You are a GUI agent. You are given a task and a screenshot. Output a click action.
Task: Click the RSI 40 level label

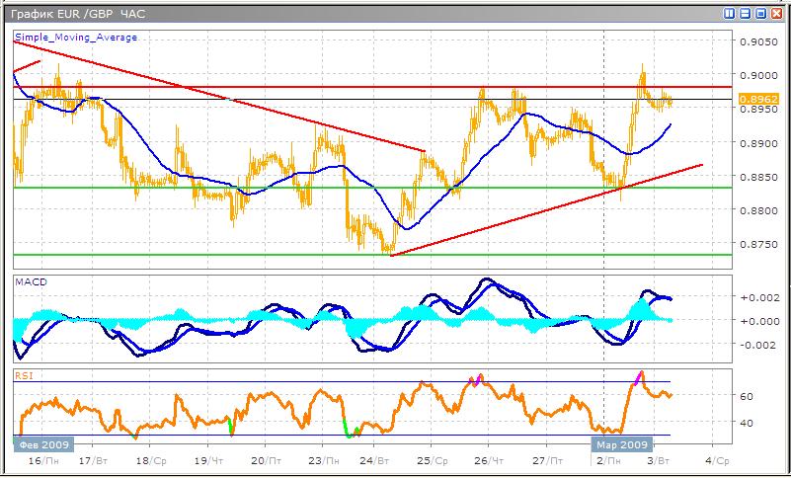coord(747,423)
